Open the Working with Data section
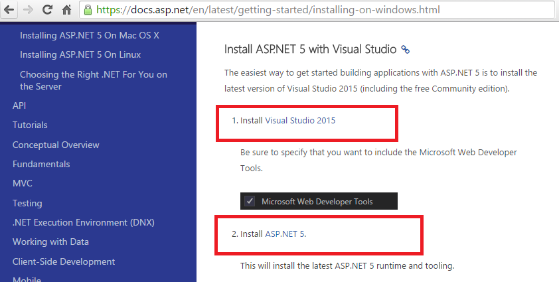Image resolution: width=559 pixels, height=282 pixels. pyautogui.click(x=50, y=242)
